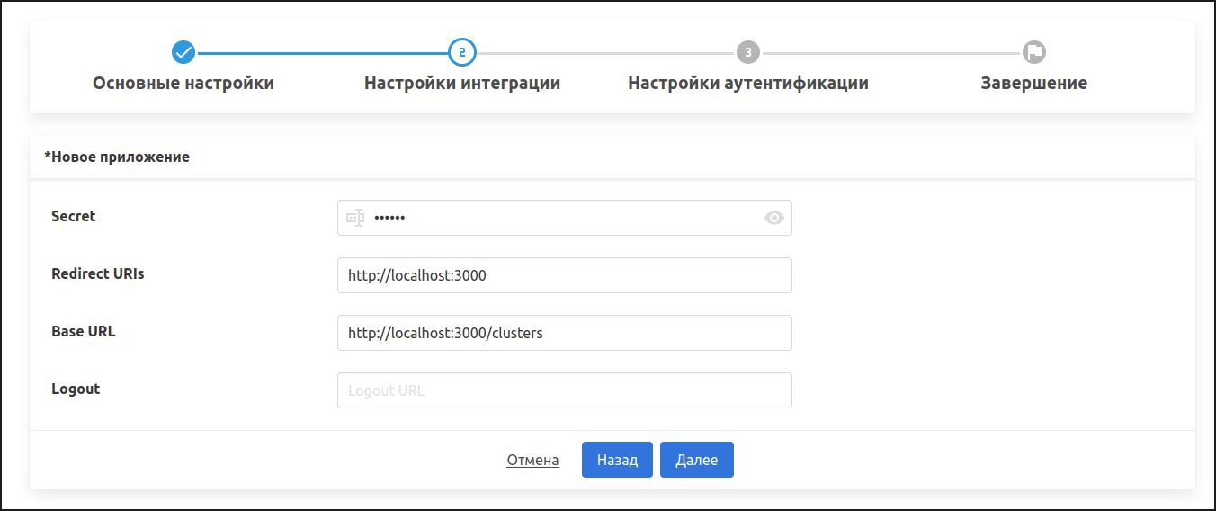Click the Новое приложение panel header
The width and height of the screenshot is (1216, 511).
click(x=117, y=157)
